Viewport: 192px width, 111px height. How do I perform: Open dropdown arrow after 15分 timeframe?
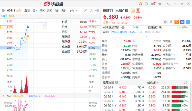76,11
